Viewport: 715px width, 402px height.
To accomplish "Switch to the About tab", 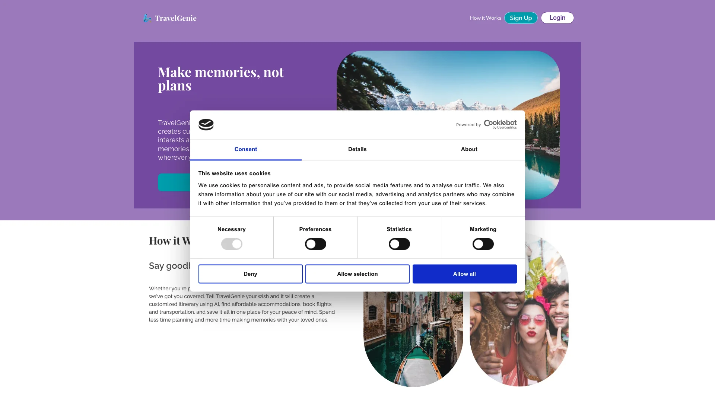I will 469,150.
